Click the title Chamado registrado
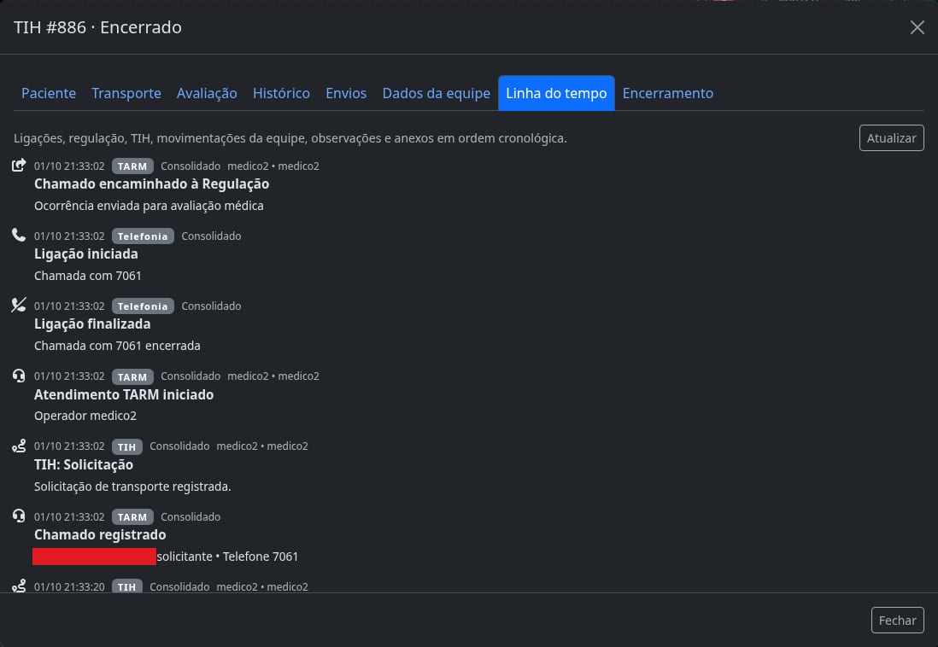 point(100,534)
